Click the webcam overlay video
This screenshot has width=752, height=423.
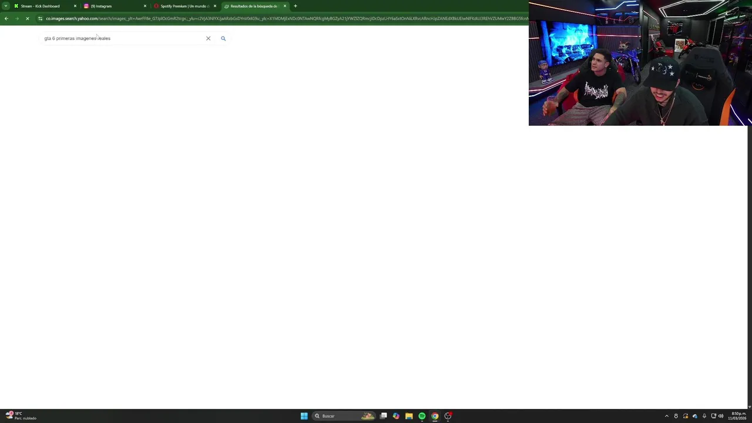(x=640, y=63)
